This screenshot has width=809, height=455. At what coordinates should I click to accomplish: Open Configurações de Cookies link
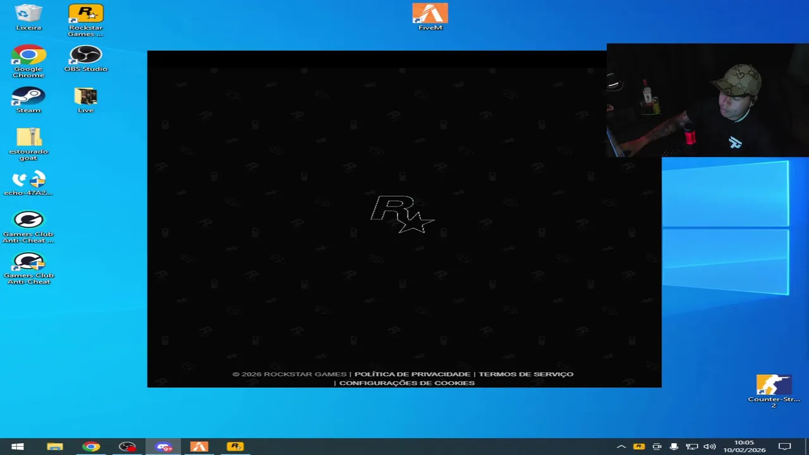407,383
